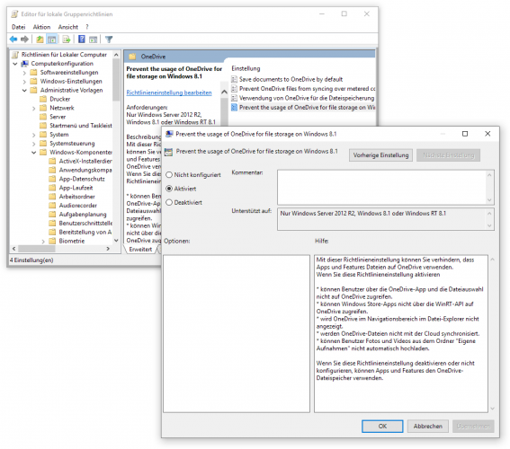The image size is (510, 449).
Task: Click the Arbeitsordner folder icon
Action: pyautogui.click(x=52, y=197)
